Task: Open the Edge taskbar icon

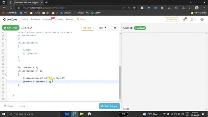Action: pos(74,114)
